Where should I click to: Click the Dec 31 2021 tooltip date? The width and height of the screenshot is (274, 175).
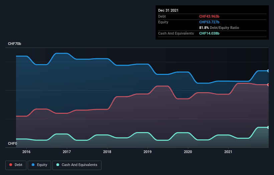tap(168, 10)
